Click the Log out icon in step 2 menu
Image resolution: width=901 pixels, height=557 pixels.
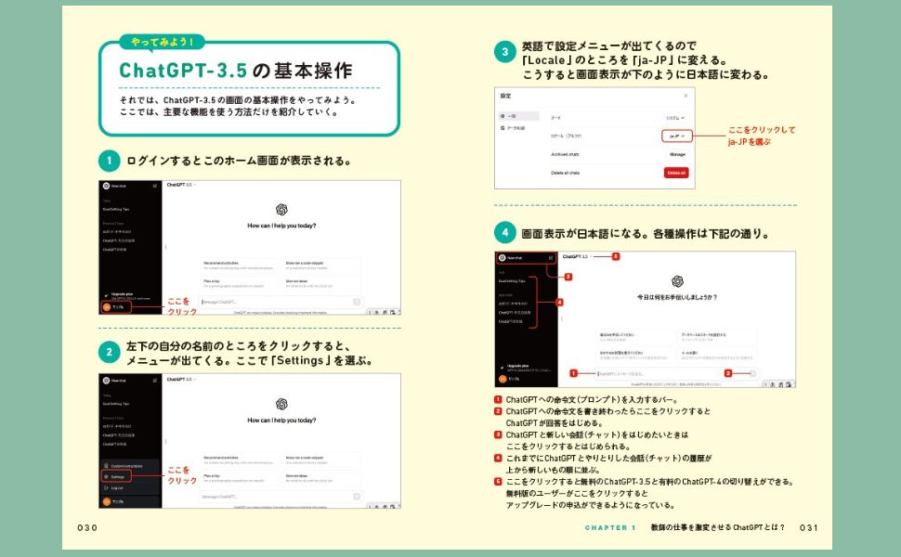(106, 488)
